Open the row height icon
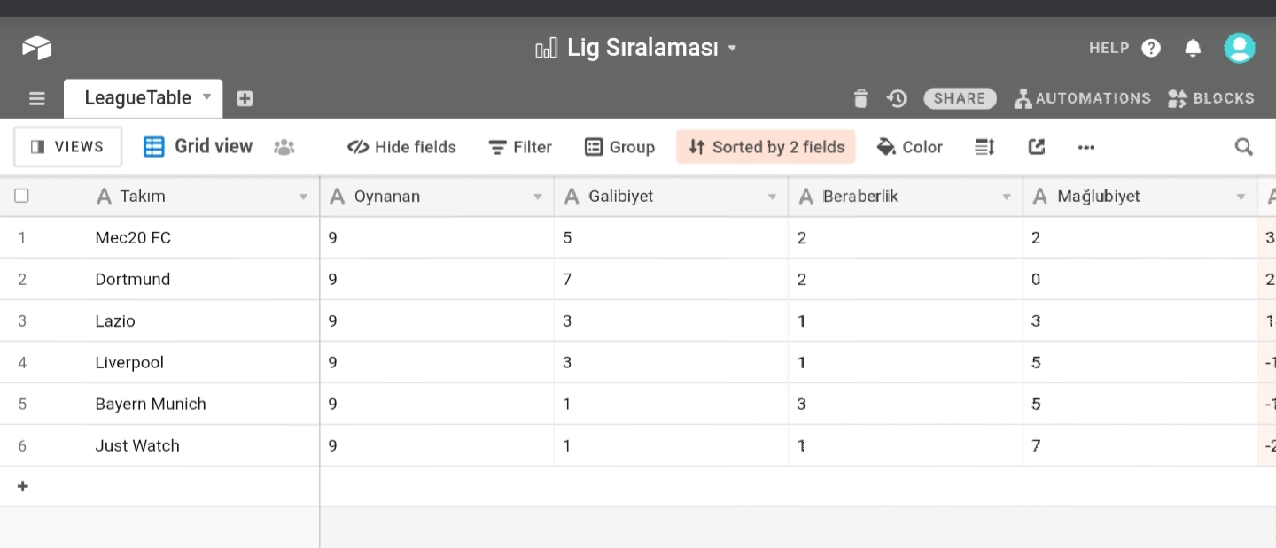1276x548 pixels. pos(984,147)
